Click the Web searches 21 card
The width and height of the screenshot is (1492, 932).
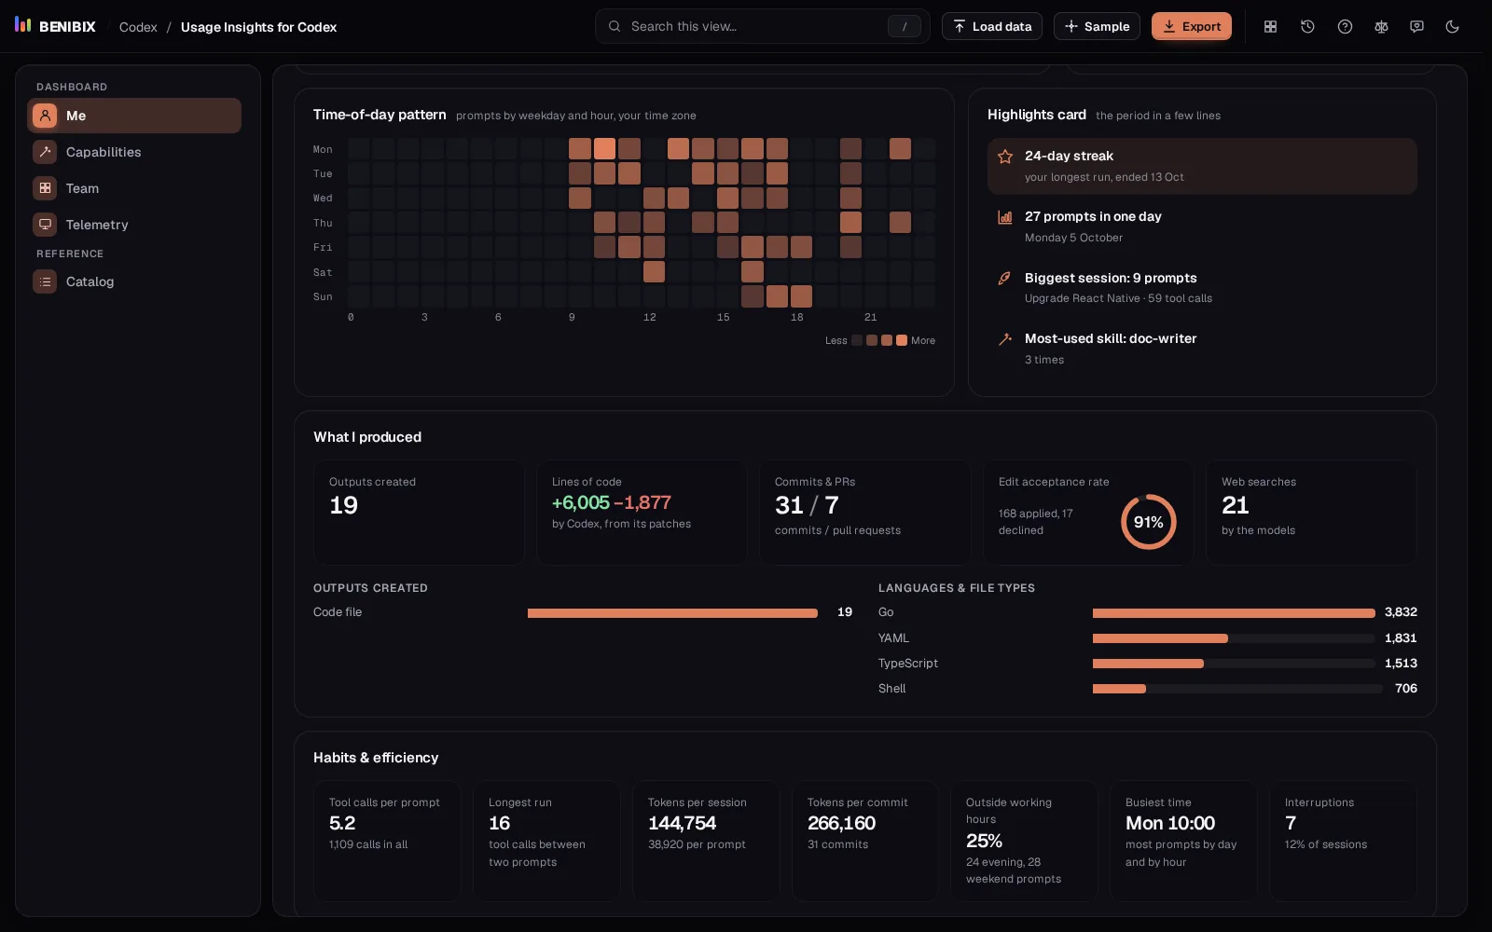pyautogui.click(x=1311, y=512)
